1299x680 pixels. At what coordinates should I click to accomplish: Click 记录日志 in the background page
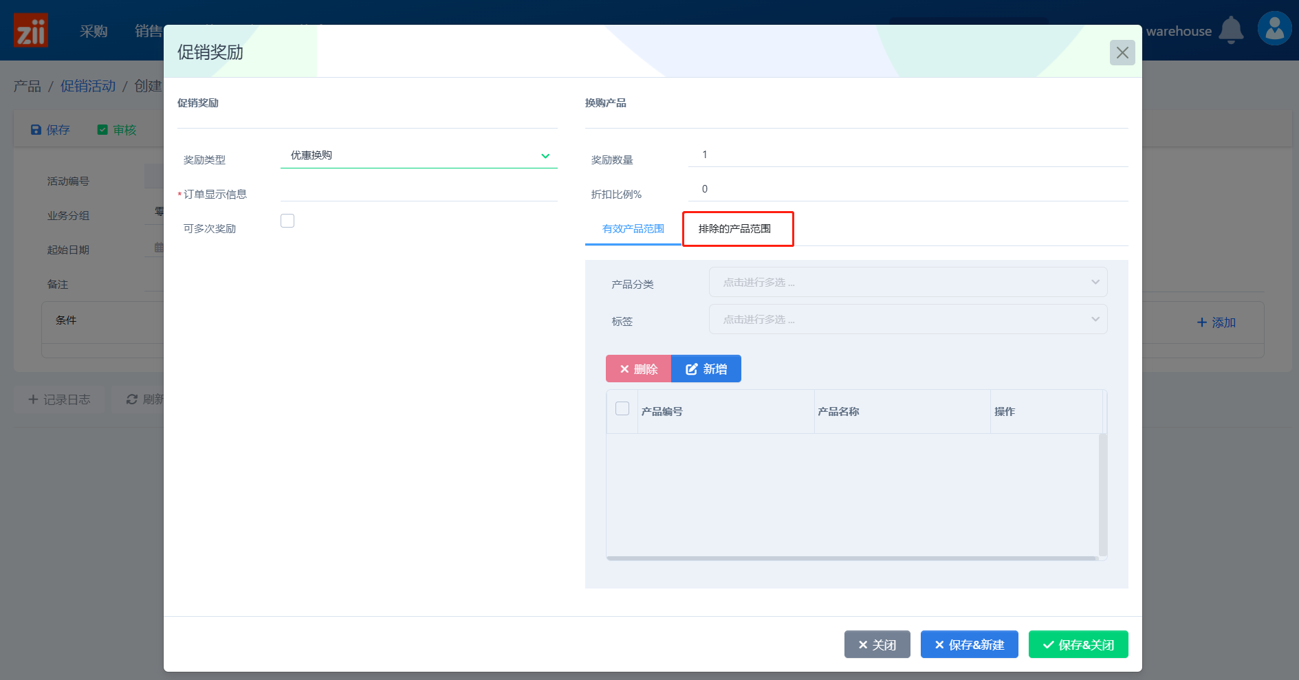click(x=59, y=399)
